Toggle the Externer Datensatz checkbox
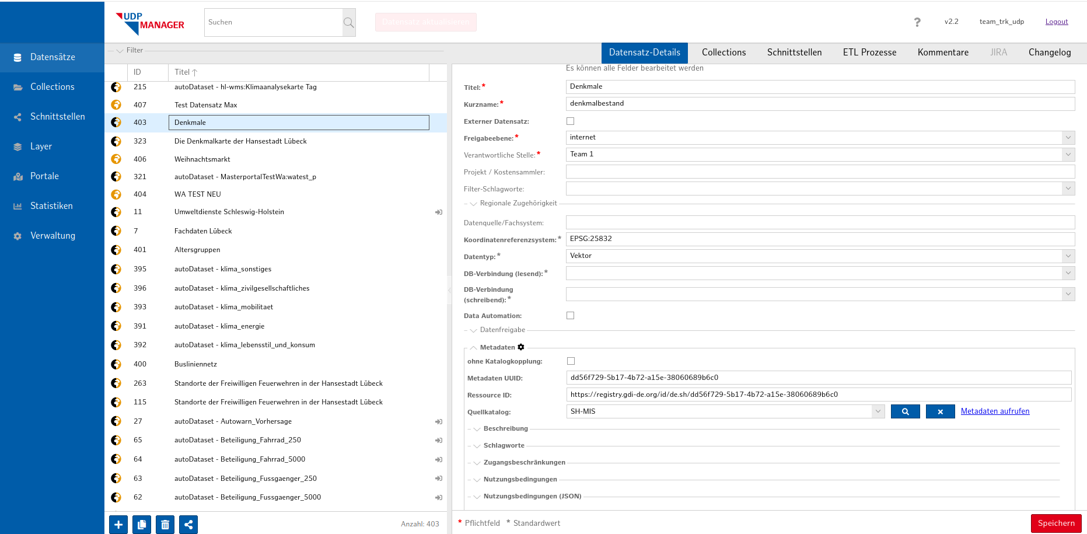Image resolution: width=1087 pixels, height=534 pixels. (570, 121)
